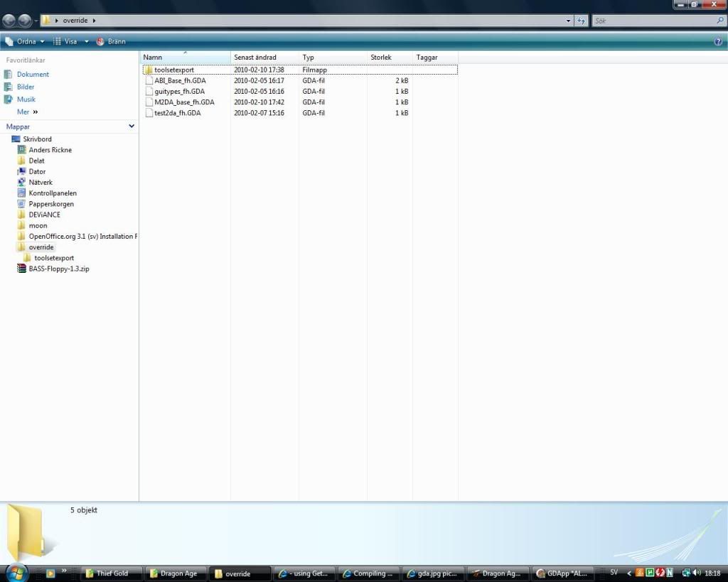Open the Visa view options dropdown
Screen dimensions: 728x582
71,42
